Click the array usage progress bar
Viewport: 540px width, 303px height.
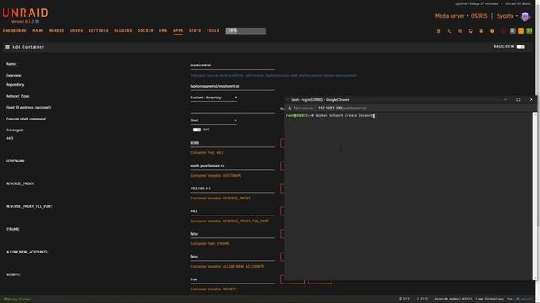(x=246, y=31)
